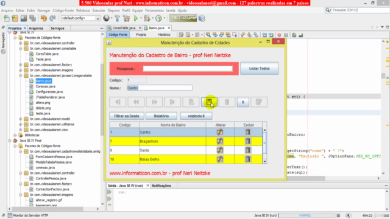Expand the br.com.videoaulasneri.factory package node
Image resolution: width=390 pixels, height=219 pixels.
point(21,64)
